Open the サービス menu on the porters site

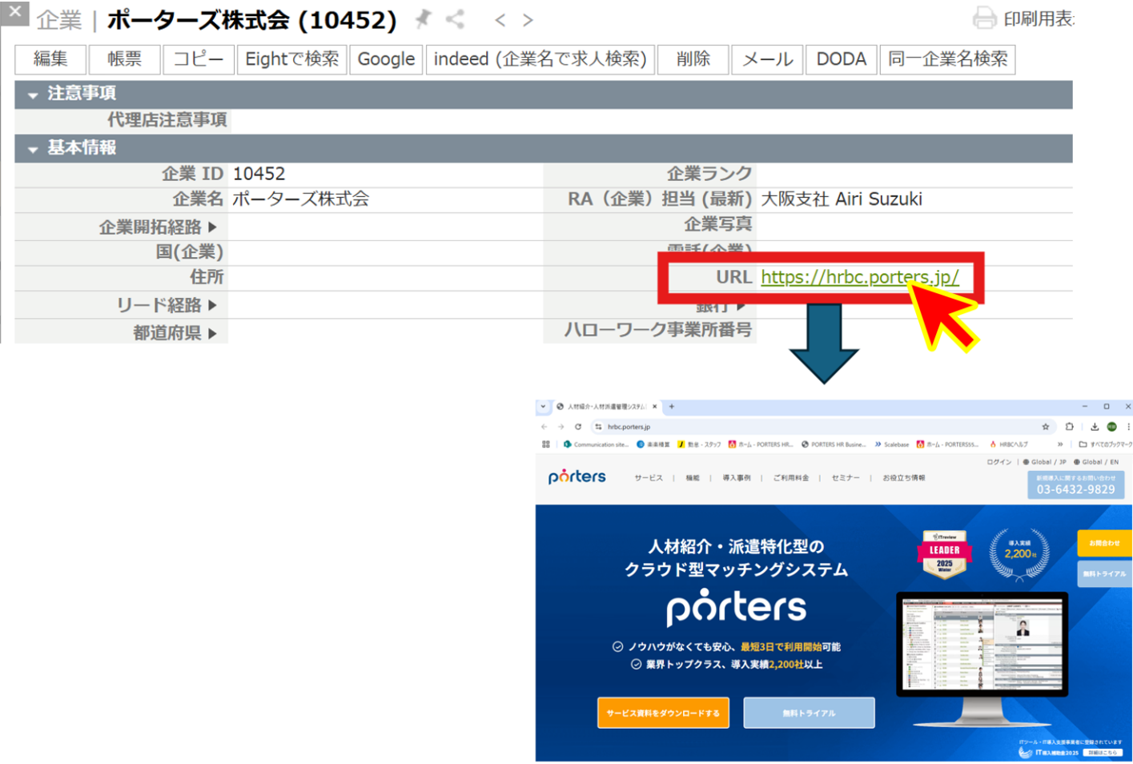tap(649, 478)
